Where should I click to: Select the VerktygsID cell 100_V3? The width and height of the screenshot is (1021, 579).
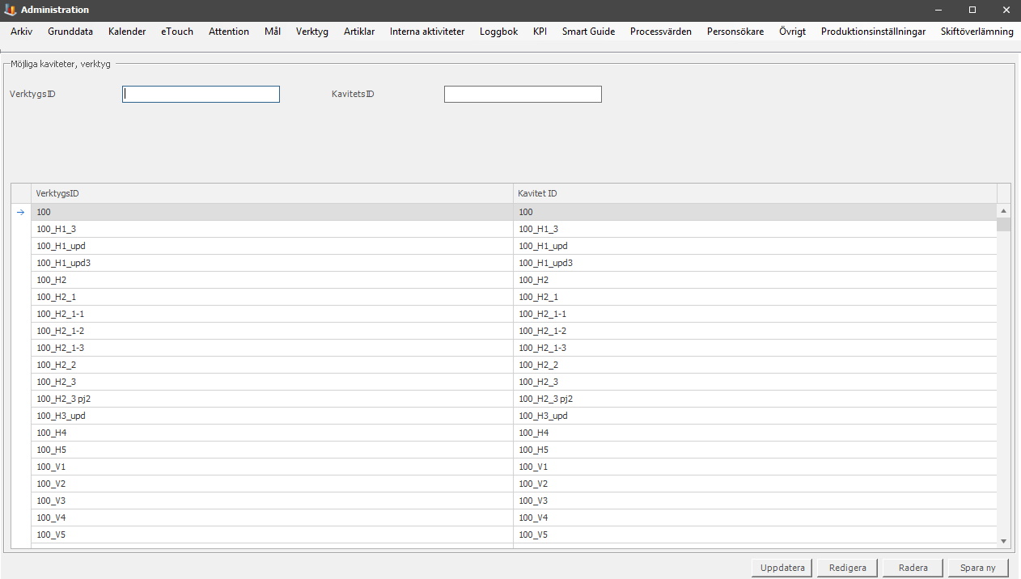point(272,501)
